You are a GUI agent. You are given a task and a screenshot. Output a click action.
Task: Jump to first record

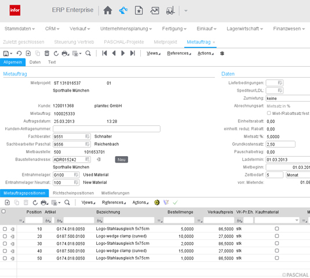click(x=104, y=53)
